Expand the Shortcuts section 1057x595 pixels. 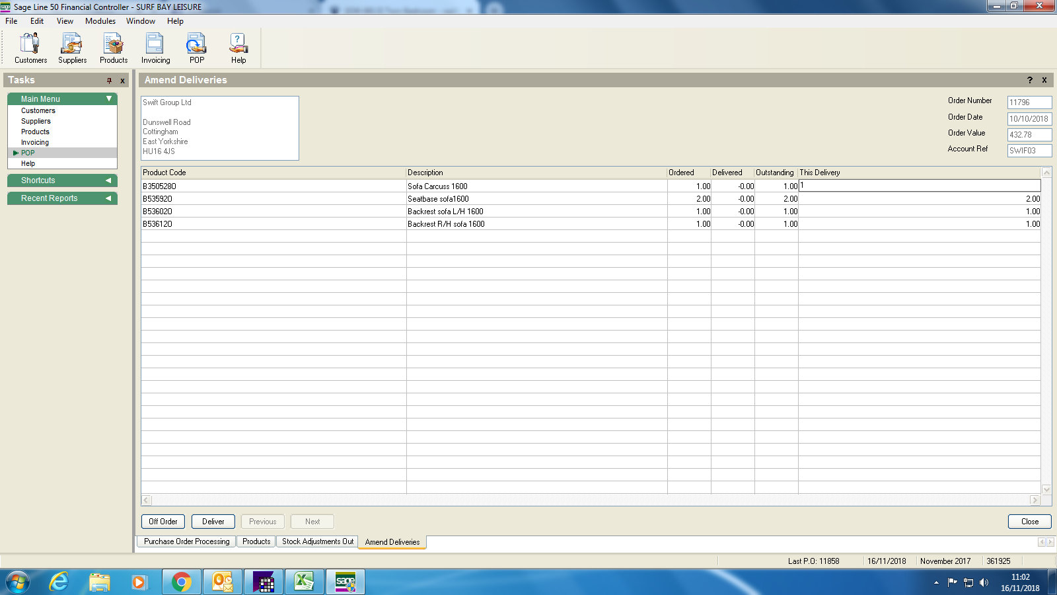(x=108, y=180)
